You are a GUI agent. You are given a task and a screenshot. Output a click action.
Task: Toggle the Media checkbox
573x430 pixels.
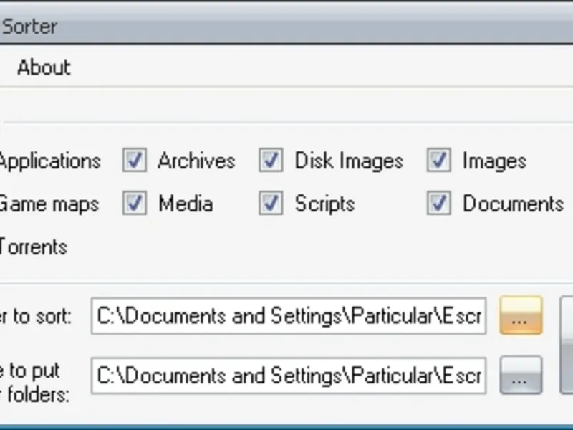click(134, 204)
